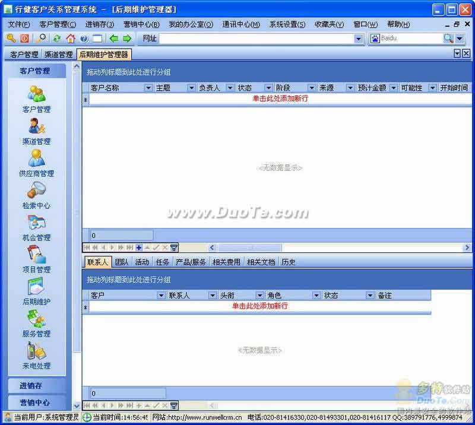The width and height of the screenshot is (475, 425).
Task: Open the 角色 column filter dropdown
Action: click(316, 295)
